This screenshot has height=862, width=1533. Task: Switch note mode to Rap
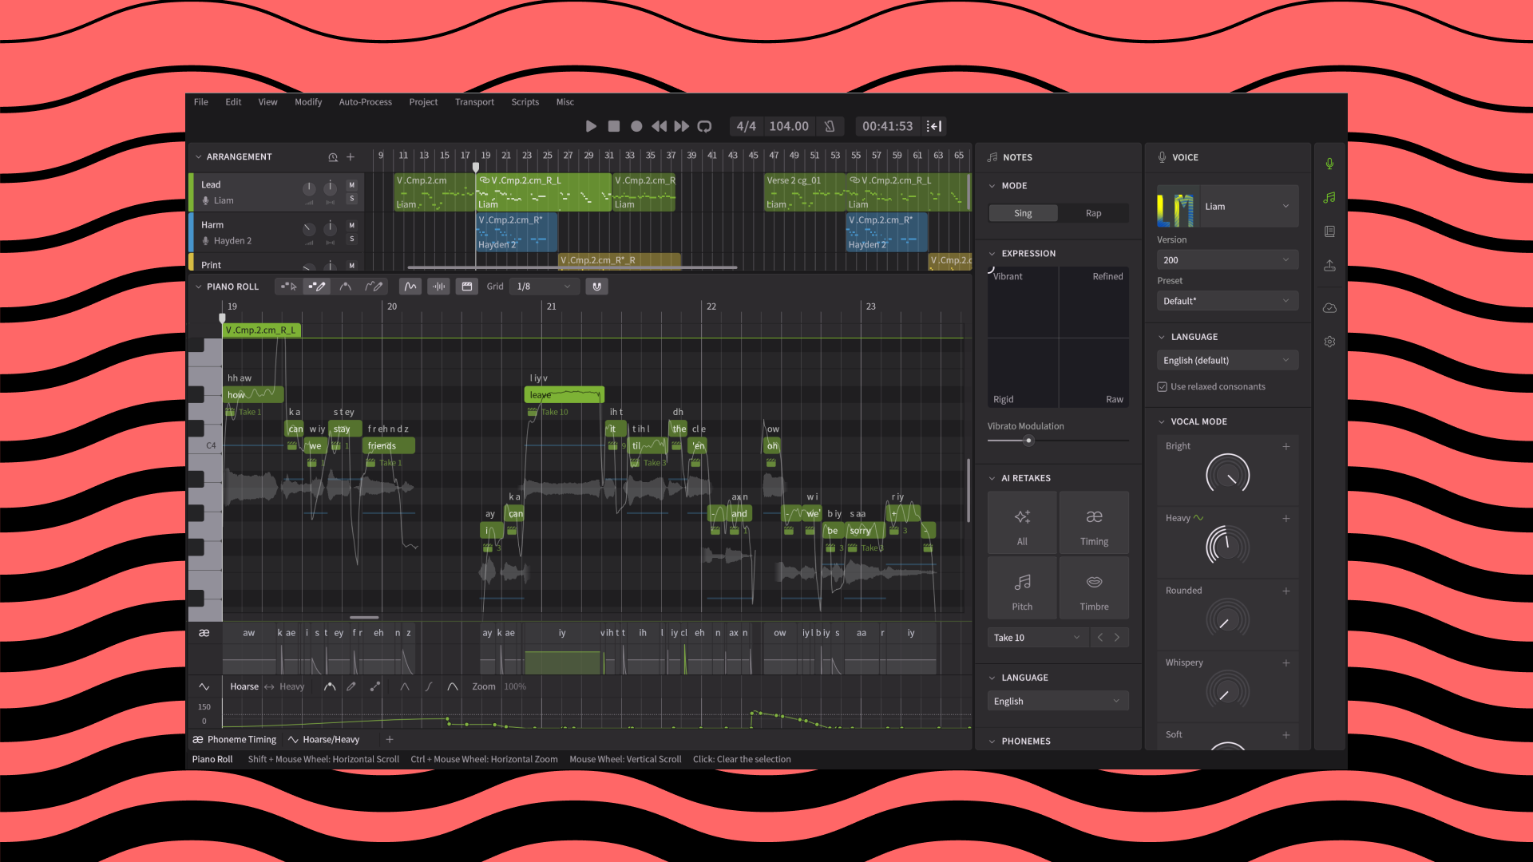pyautogui.click(x=1093, y=213)
